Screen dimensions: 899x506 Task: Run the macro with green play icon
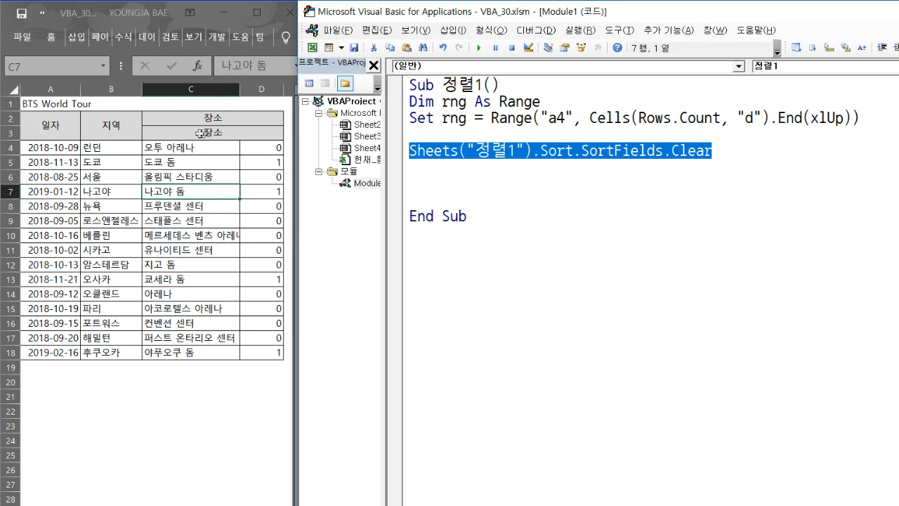point(479,48)
